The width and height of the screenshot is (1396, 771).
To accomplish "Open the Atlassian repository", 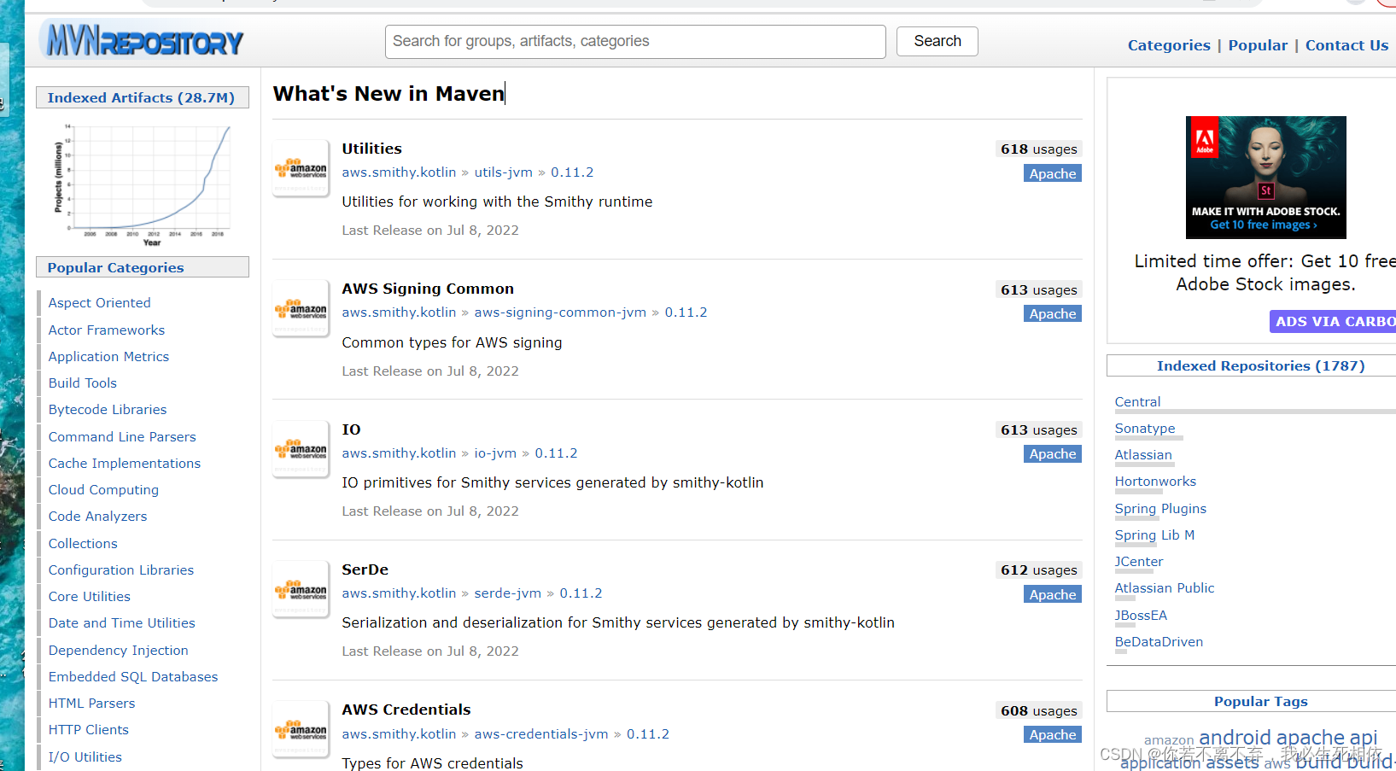I will (x=1143, y=454).
